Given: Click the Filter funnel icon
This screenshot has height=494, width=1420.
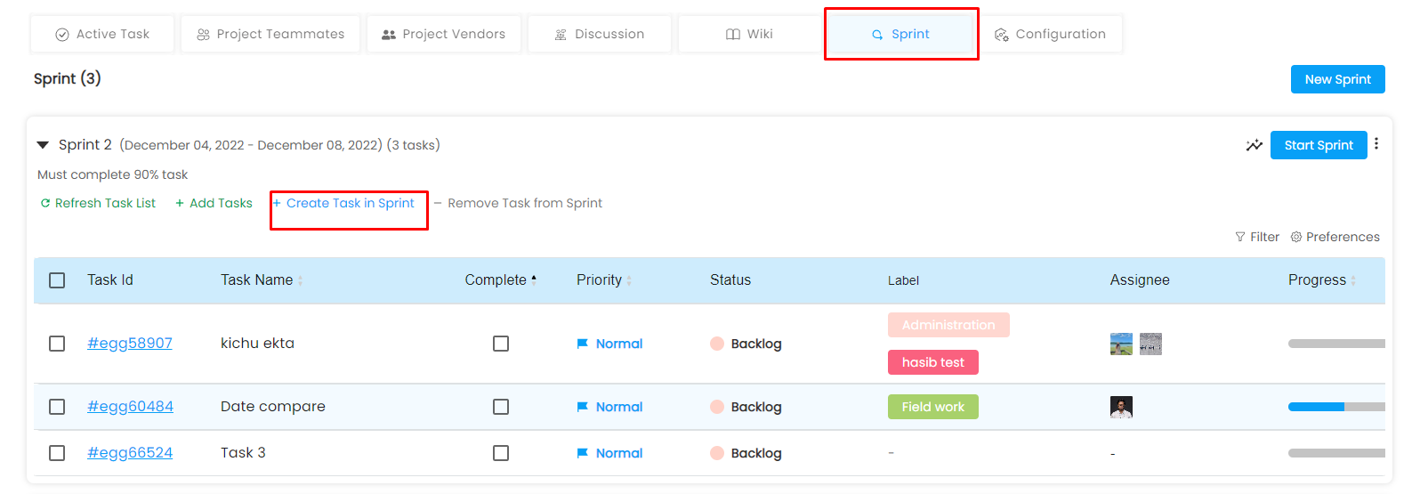Looking at the screenshot, I should 1240,237.
